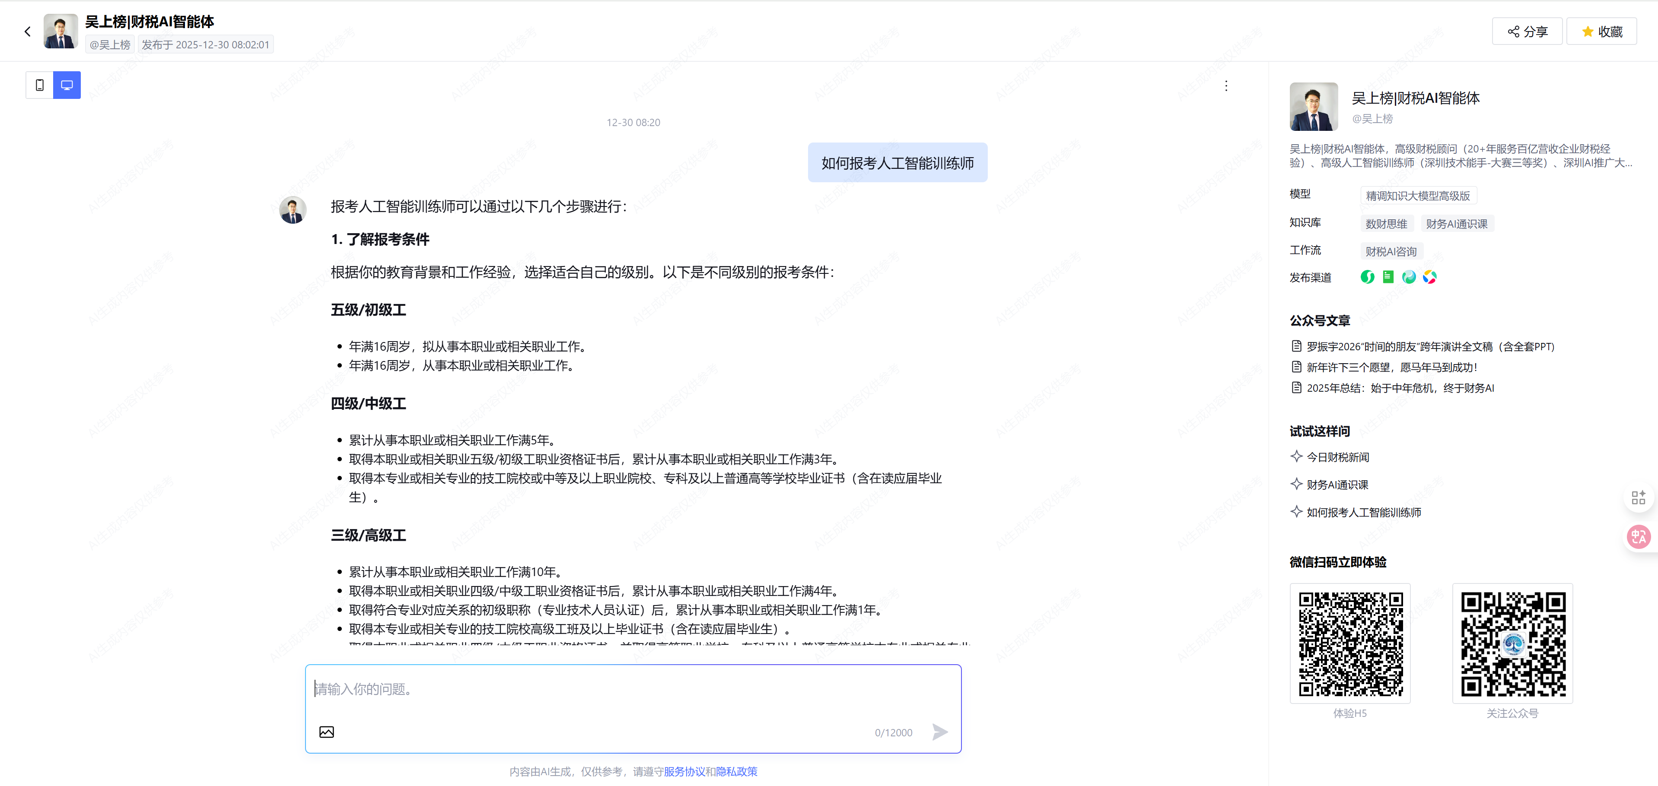Click the multicolor publish channel icon
Image resolution: width=1658 pixels, height=786 pixels.
1429,277
